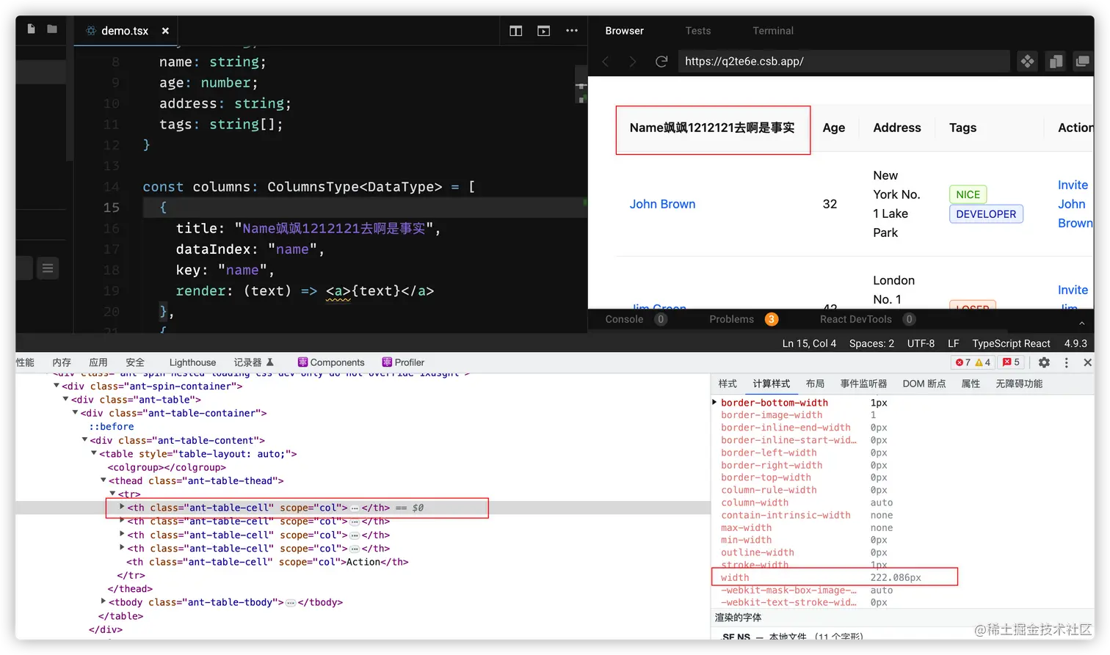The height and width of the screenshot is (655, 1110).
Task: Click the red issues counter badge showing 5
Action: click(1011, 362)
